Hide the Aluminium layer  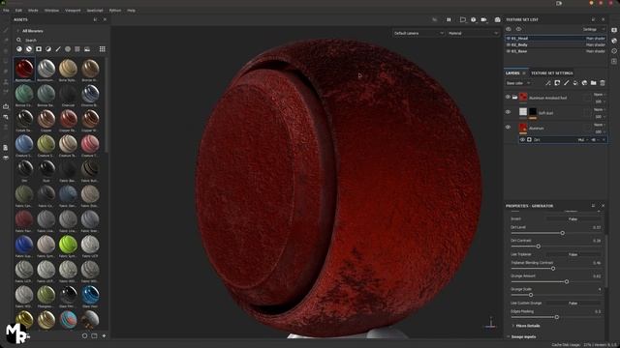pyautogui.click(x=508, y=127)
